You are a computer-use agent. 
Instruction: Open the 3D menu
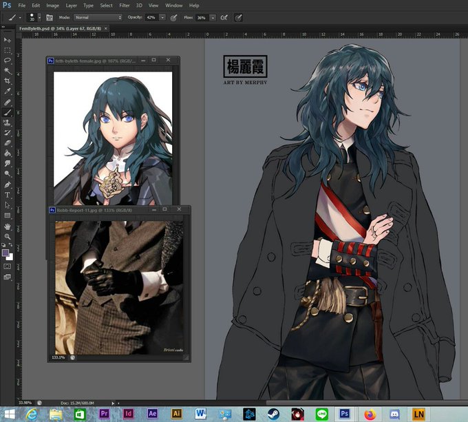(139, 6)
